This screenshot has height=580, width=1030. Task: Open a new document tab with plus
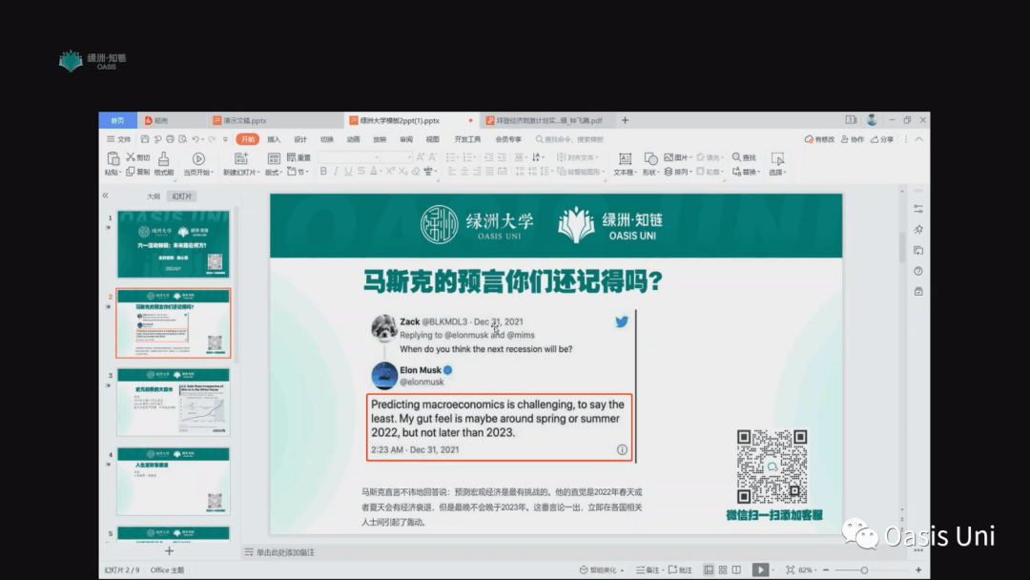pos(625,120)
